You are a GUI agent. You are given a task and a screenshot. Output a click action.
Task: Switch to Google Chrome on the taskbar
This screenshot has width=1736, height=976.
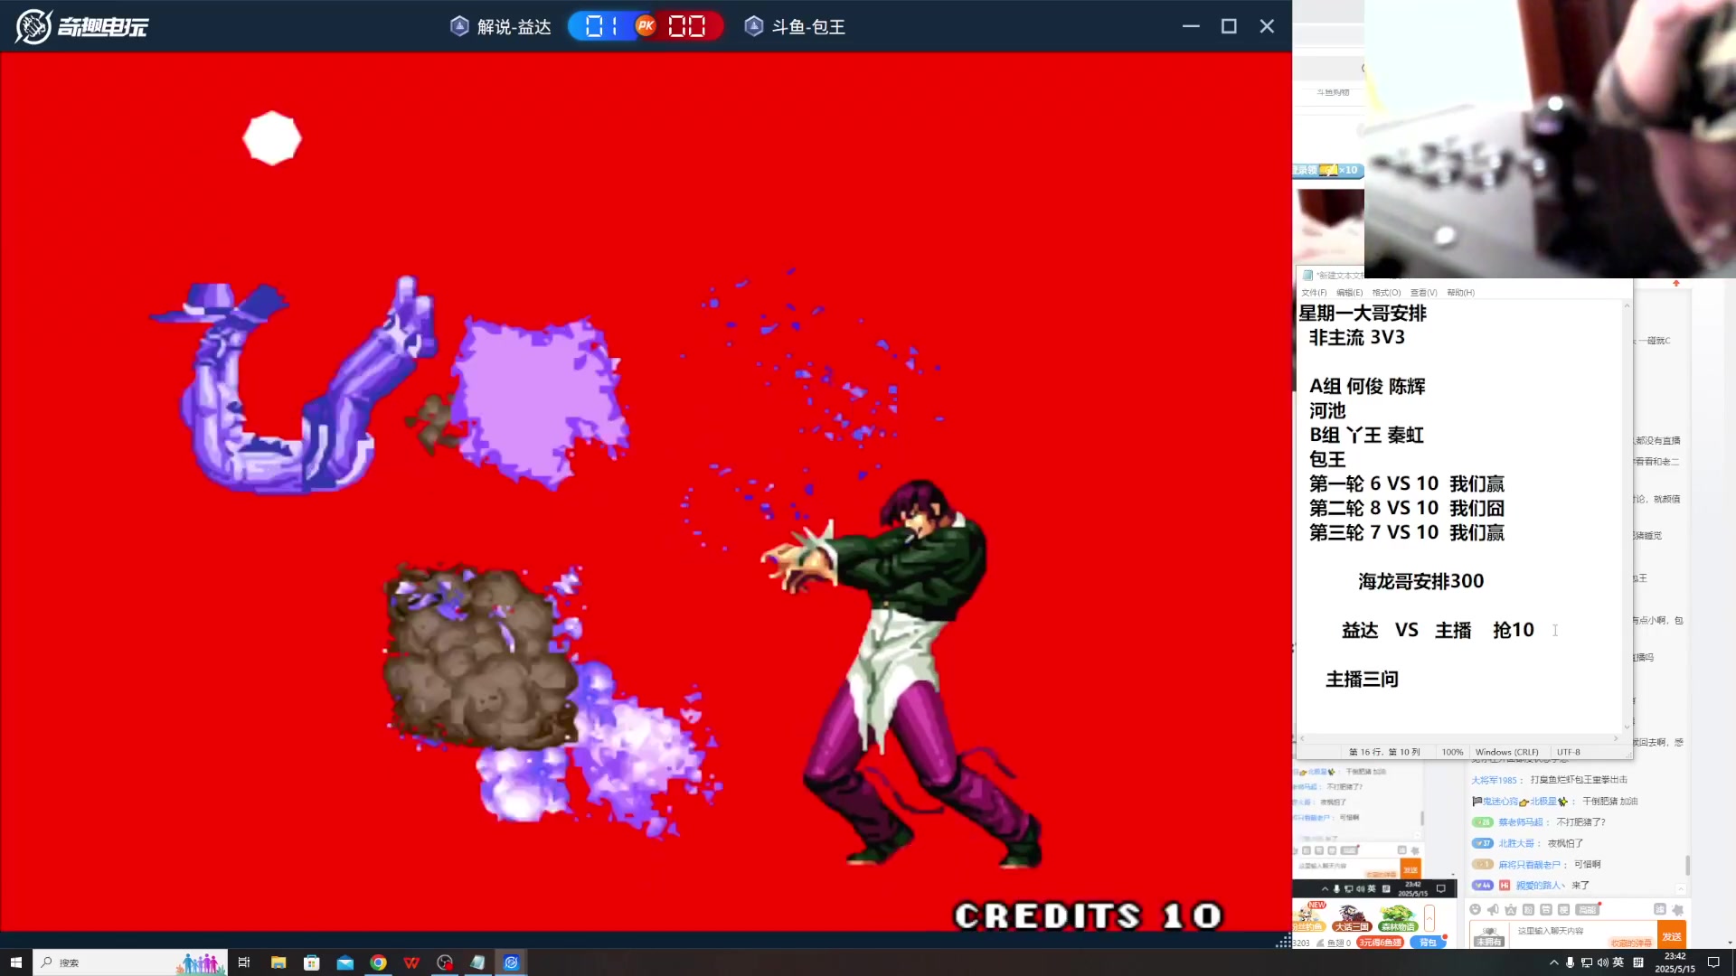tap(378, 962)
